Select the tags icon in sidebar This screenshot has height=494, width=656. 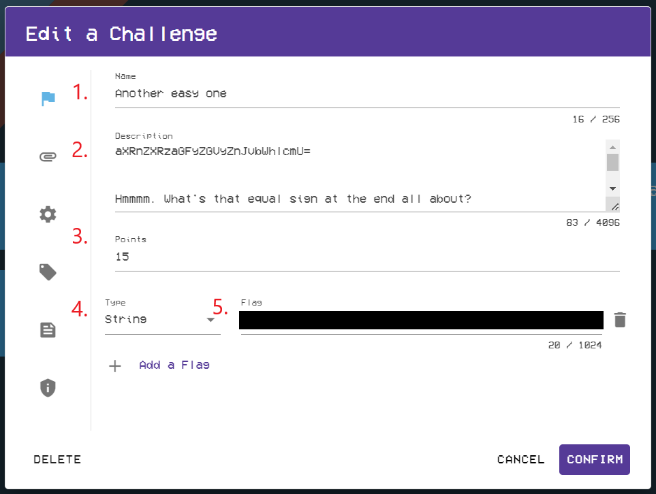(x=47, y=271)
